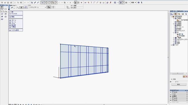Click the red element icon in the top toolbar
This screenshot has height=105, width=188.
[x=110, y=3]
